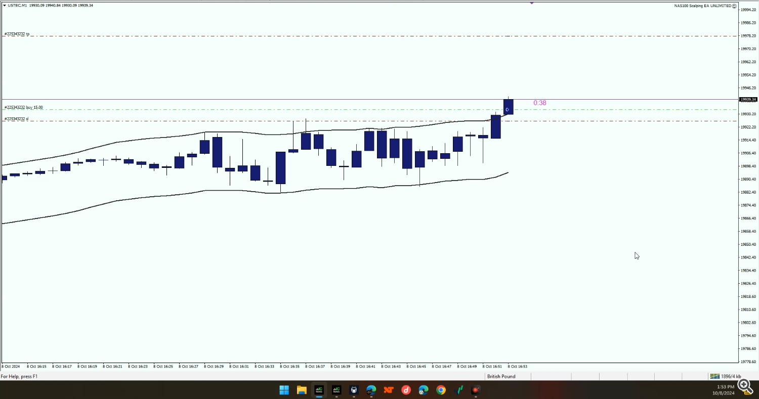Open the red screen recorder taskbar icon
The image size is (759, 399).
click(476, 390)
